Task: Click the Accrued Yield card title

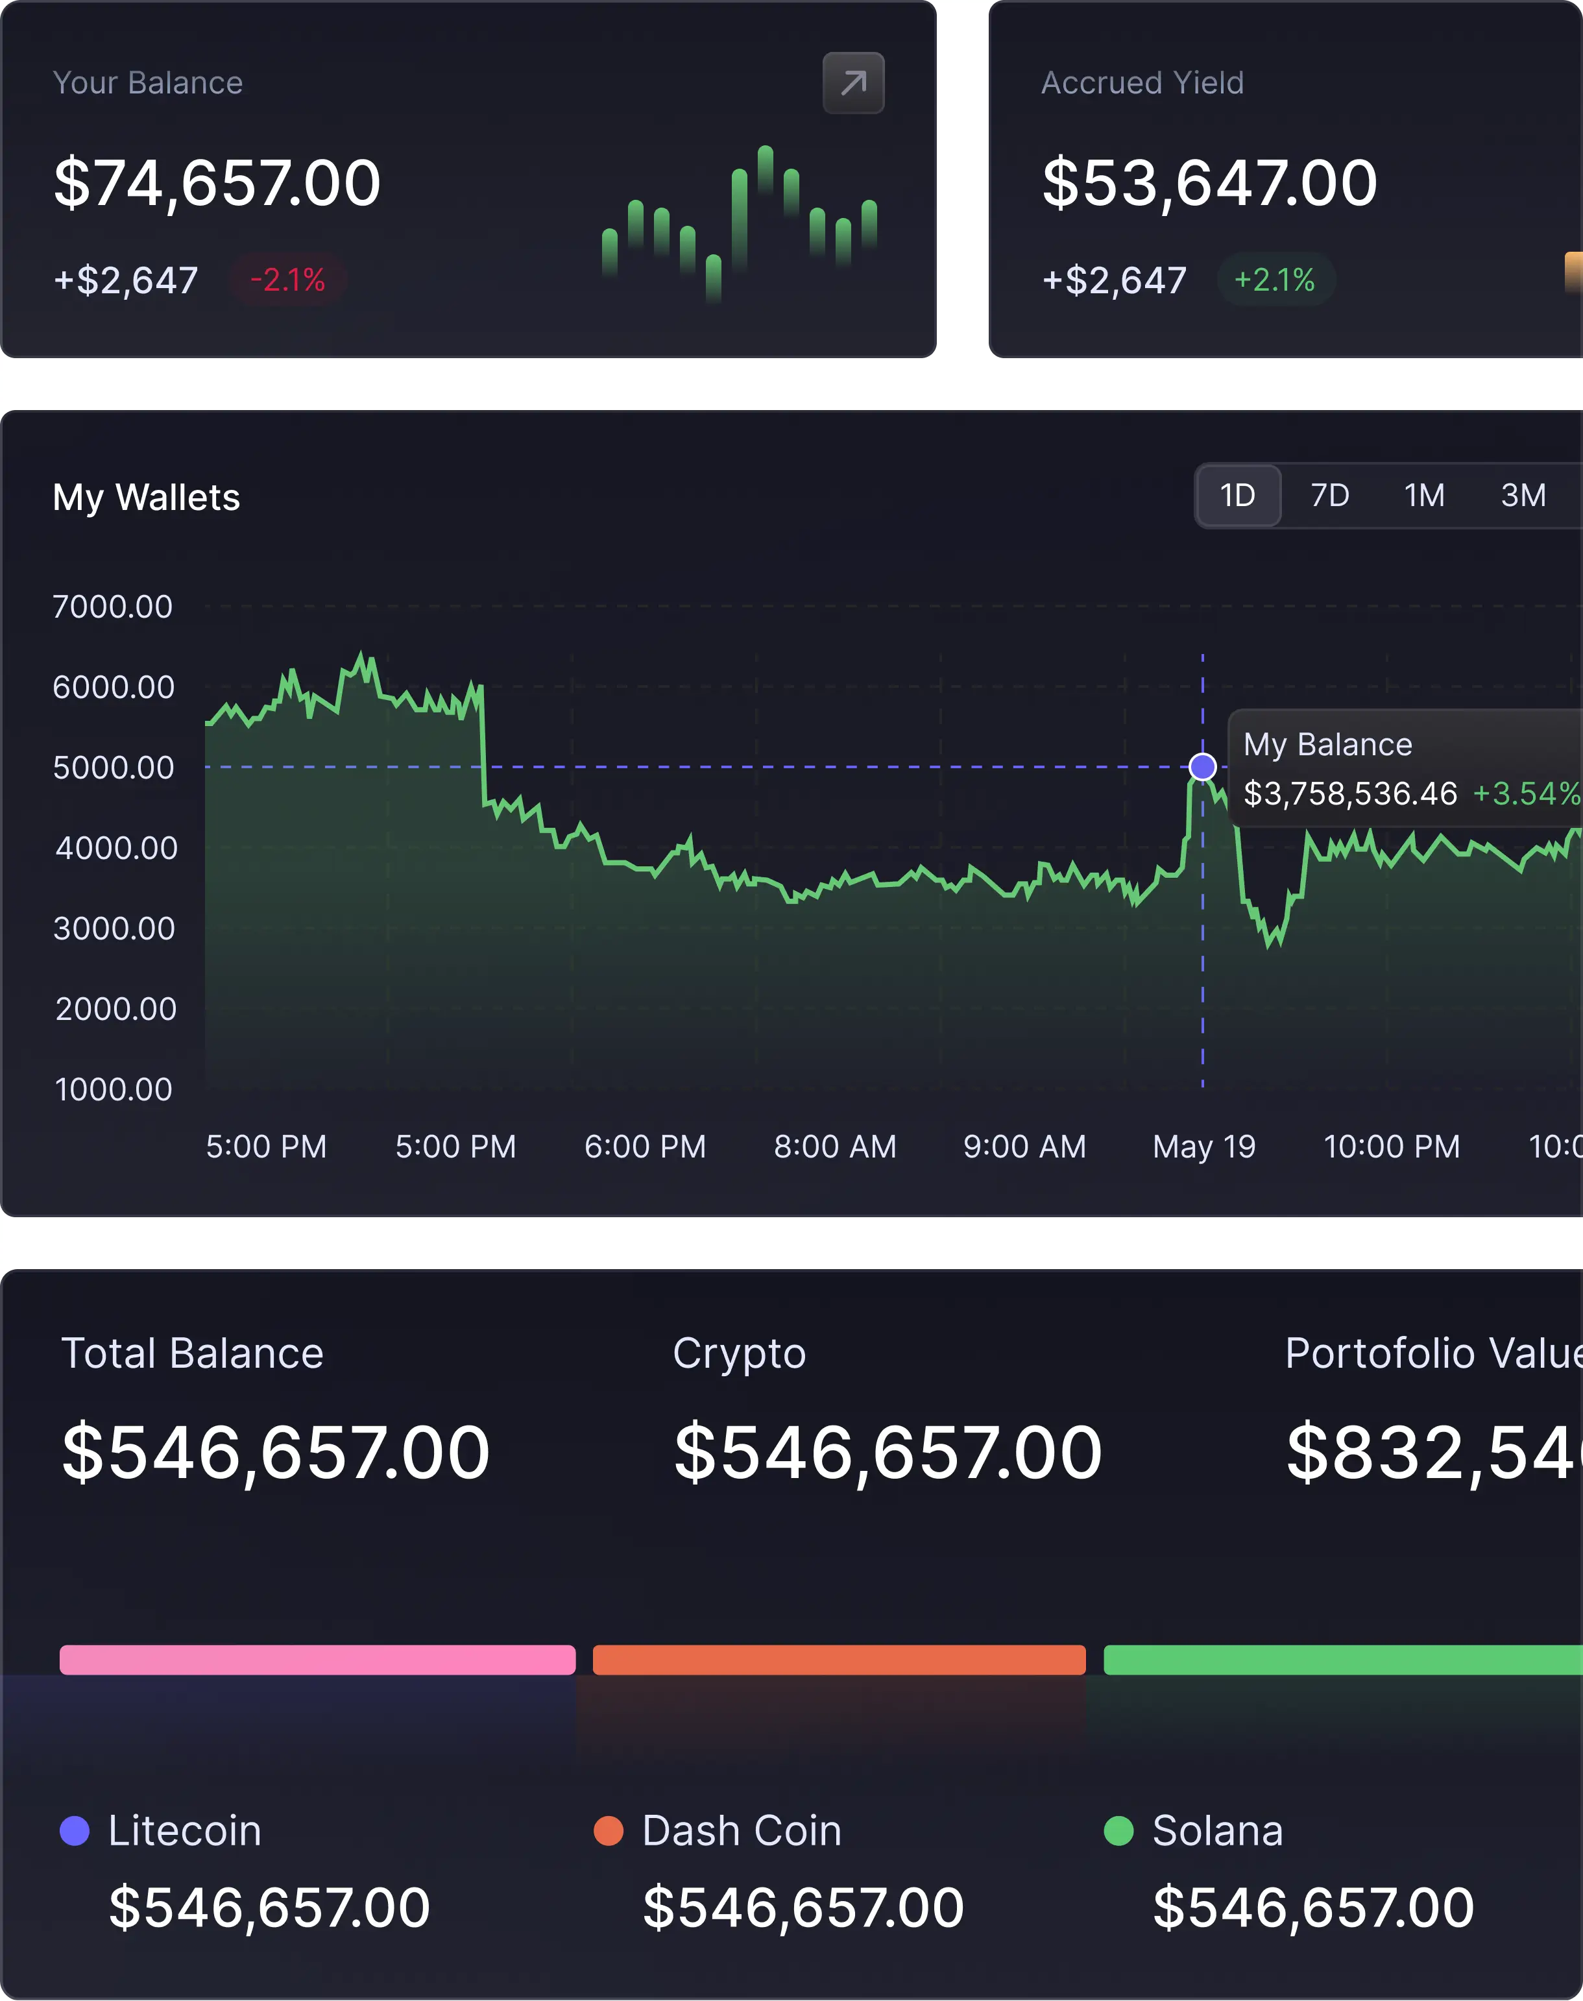Action: pyautogui.click(x=1142, y=84)
